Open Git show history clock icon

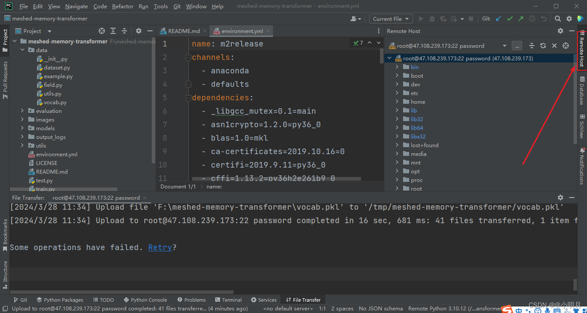(532, 19)
